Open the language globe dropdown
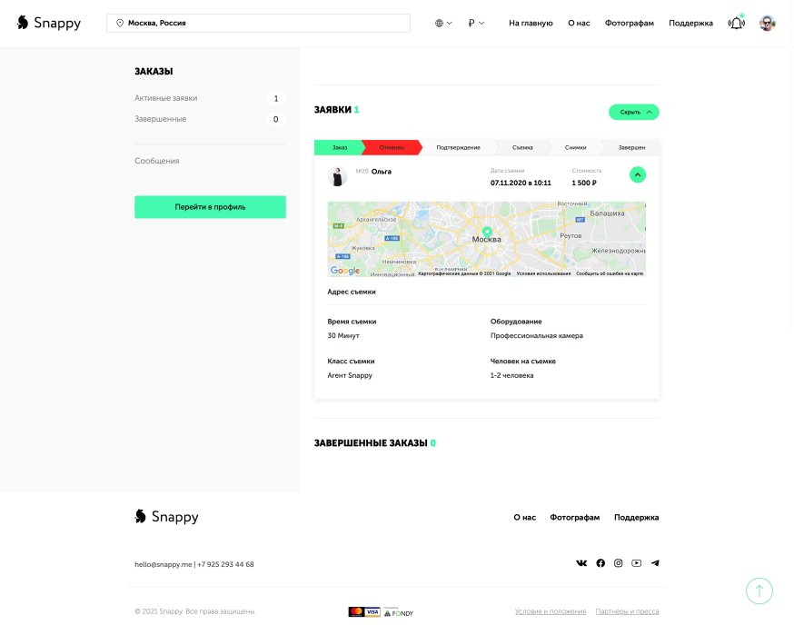Screen dimensions: 794x635 pyautogui.click(x=443, y=23)
